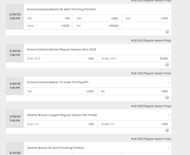
Task: Collapse Atlanta Braves Longest Regular Season Win Streak
Action: [169, 115]
